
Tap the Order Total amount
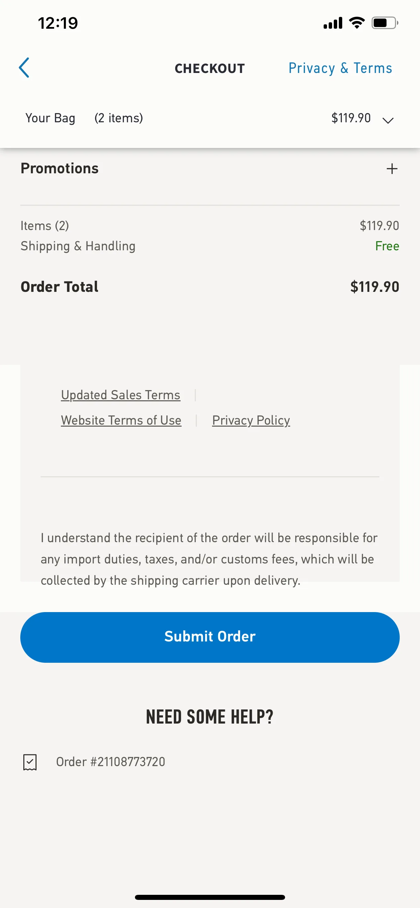point(374,286)
